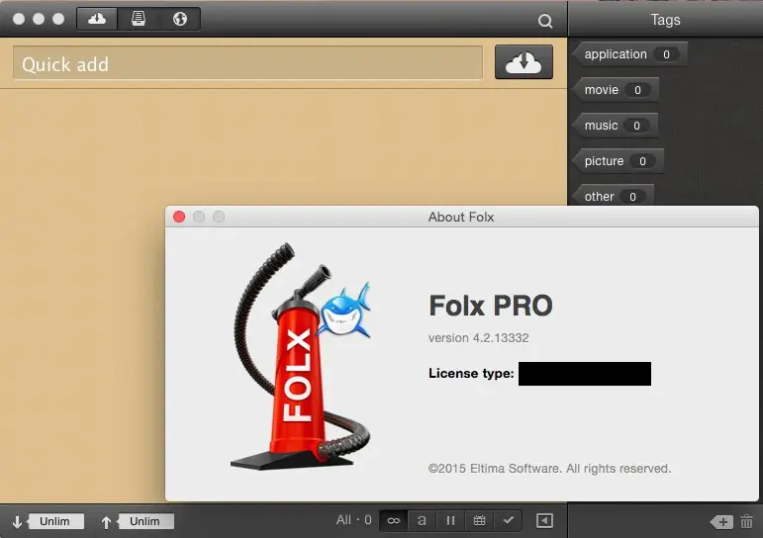This screenshot has width=763, height=538.
Task: Toggle the completed tasks checkmark filter
Action: tap(508, 521)
